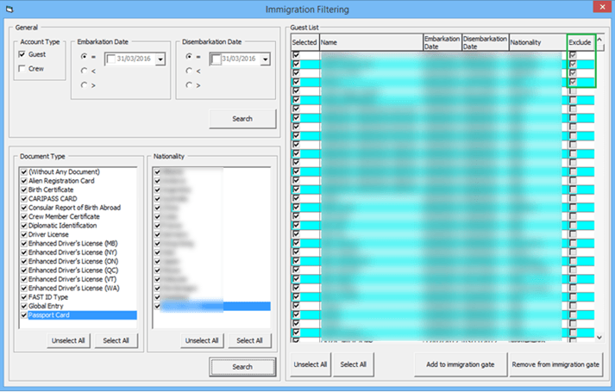Click the Selected column header in Guest List
The image size is (615, 392).
pos(304,42)
